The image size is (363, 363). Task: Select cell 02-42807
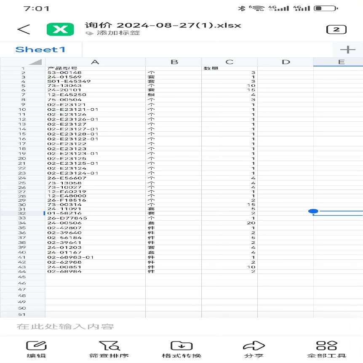pos(95,228)
